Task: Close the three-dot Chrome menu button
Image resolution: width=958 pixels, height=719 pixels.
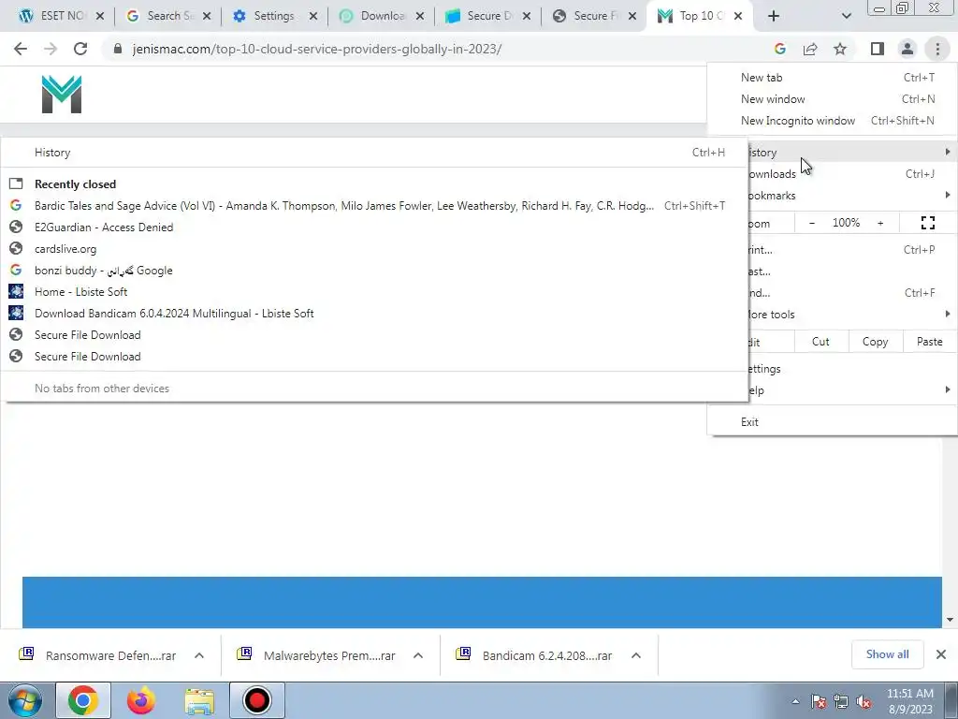Action: tap(937, 49)
